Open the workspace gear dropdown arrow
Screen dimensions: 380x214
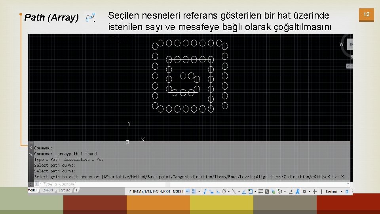tap(310, 191)
